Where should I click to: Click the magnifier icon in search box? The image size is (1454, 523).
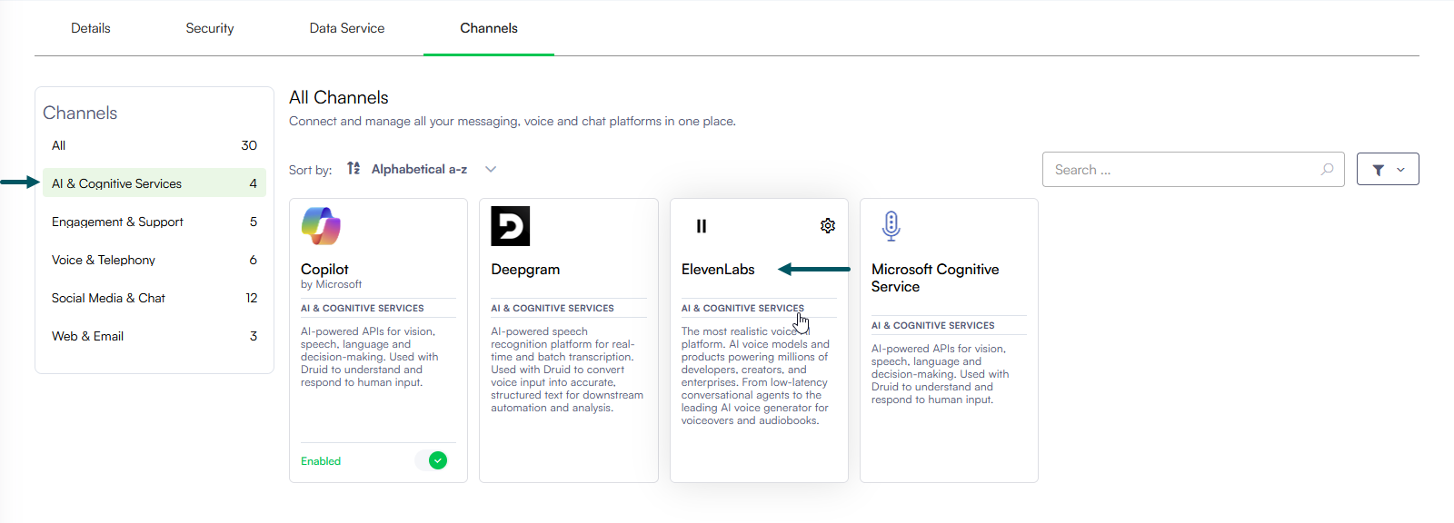click(1327, 170)
